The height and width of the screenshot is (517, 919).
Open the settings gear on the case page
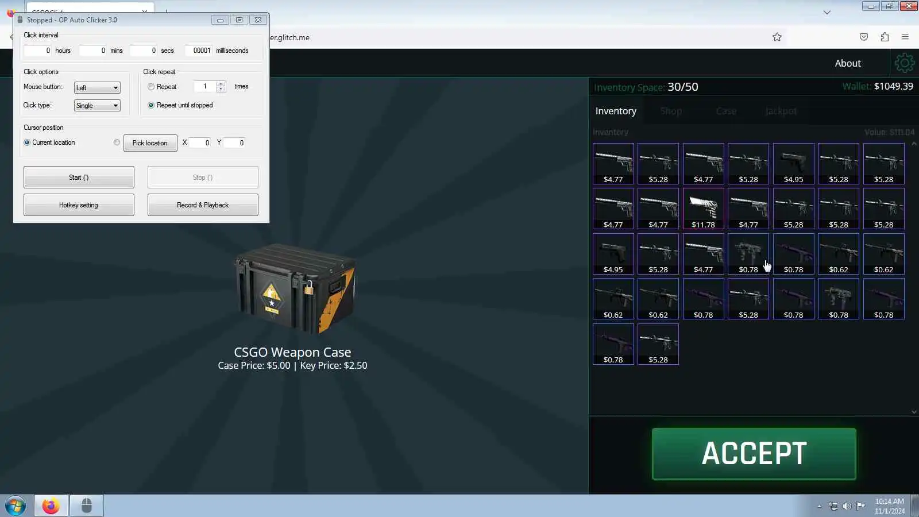point(904,63)
